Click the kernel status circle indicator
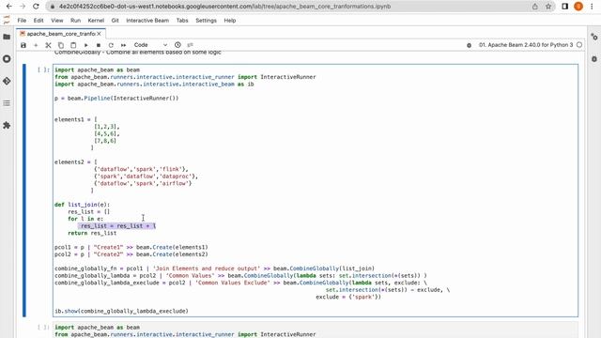The width and height of the screenshot is (601, 338). coord(579,45)
